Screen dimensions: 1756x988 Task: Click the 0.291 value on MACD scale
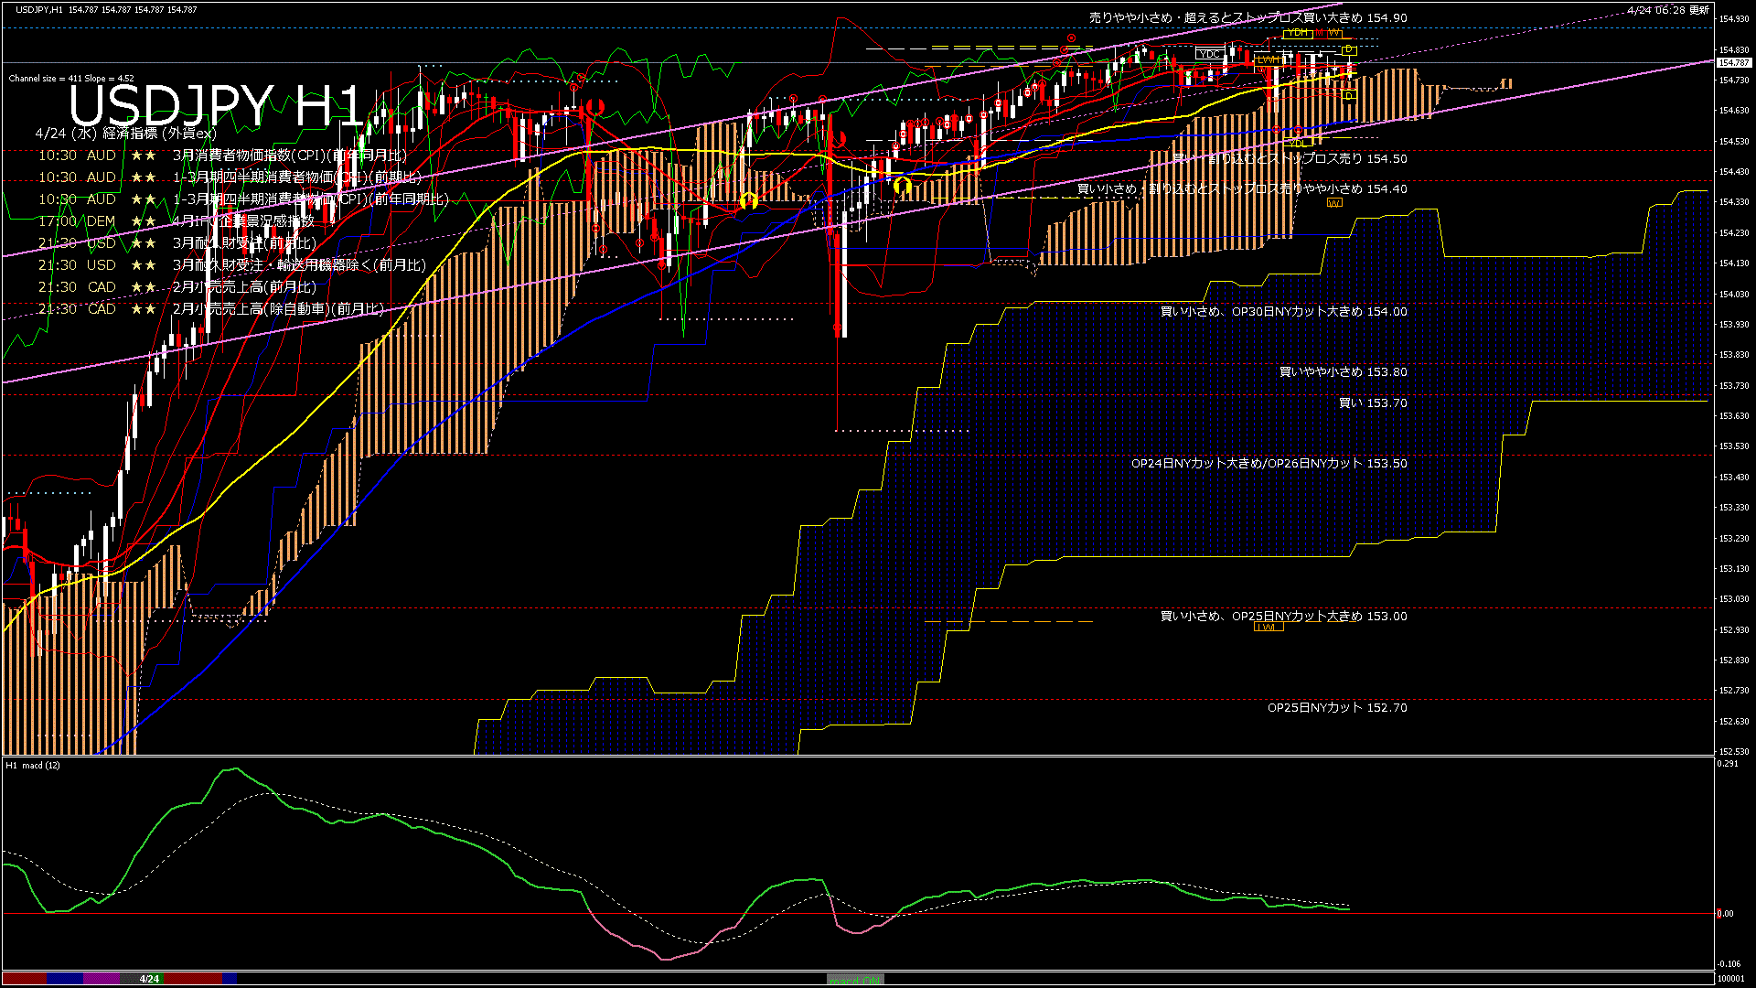click(x=1727, y=764)
